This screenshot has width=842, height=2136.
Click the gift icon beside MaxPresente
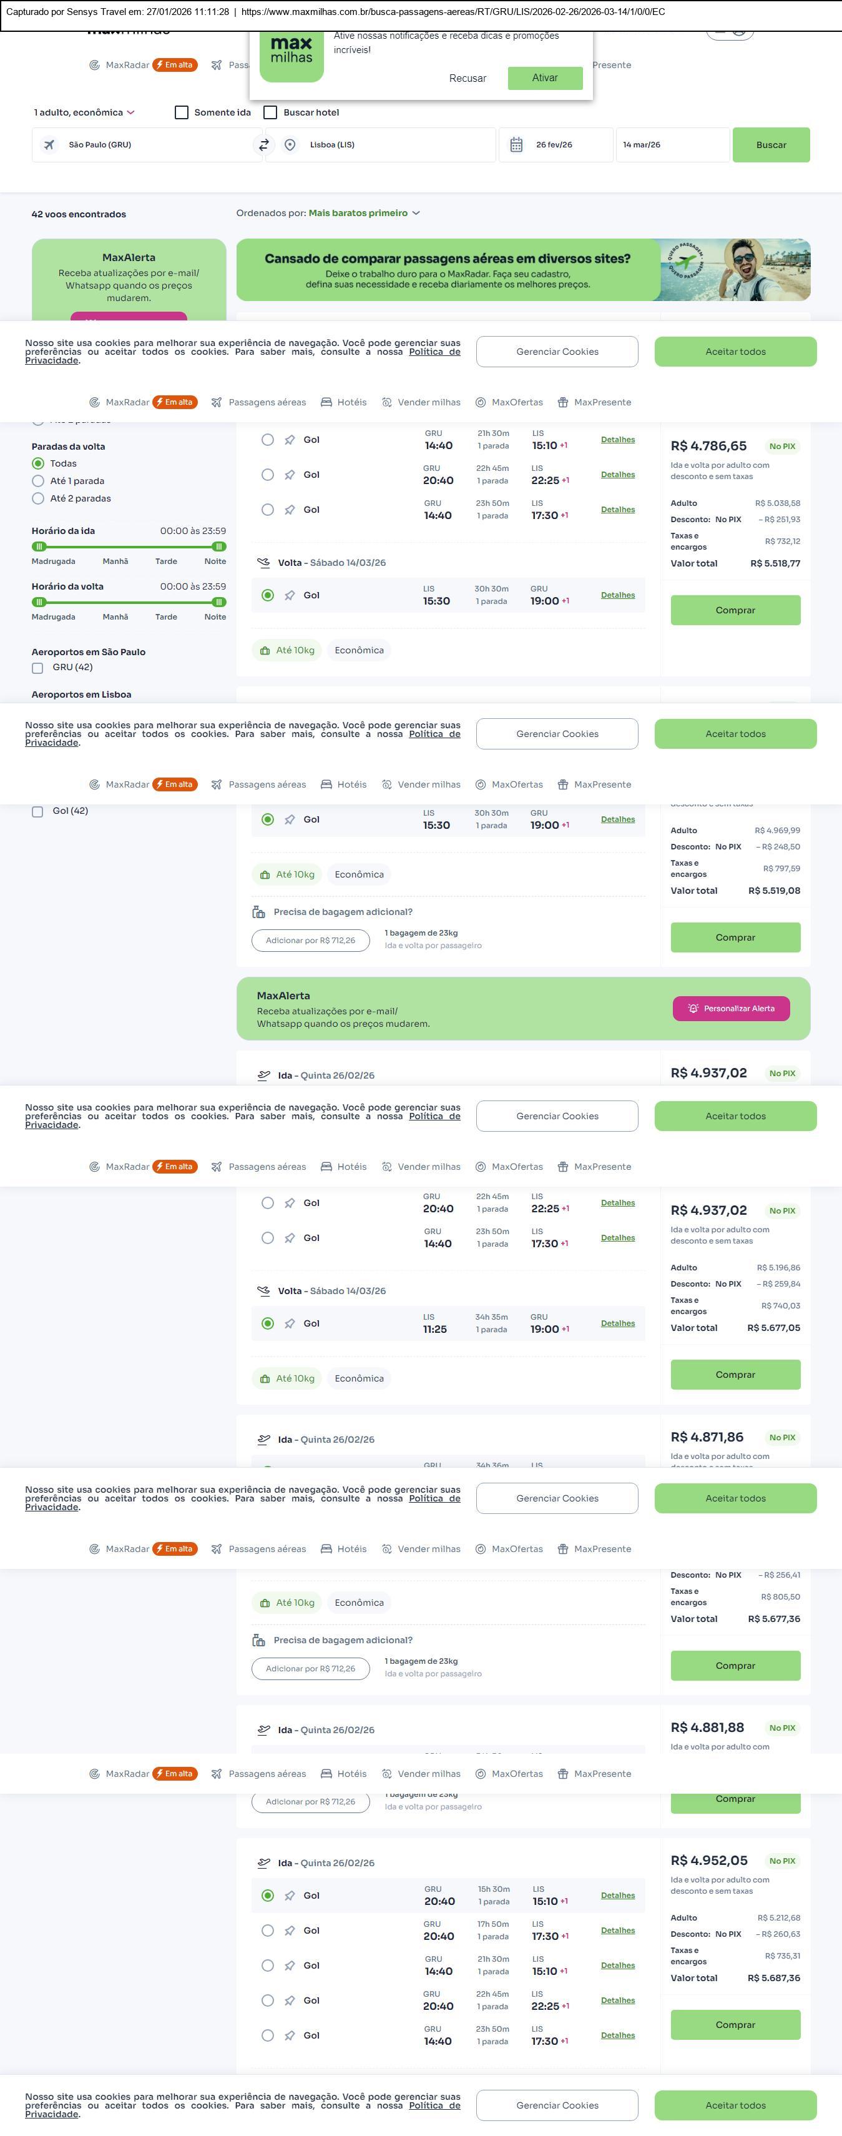(x=563, y=402)
